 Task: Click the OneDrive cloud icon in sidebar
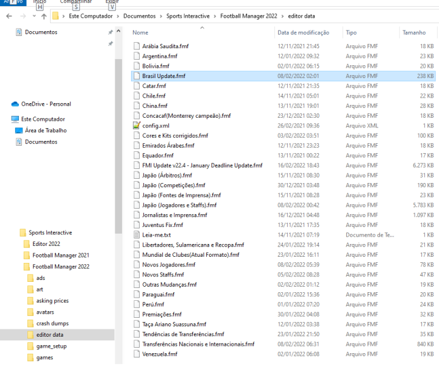[15, 104]
